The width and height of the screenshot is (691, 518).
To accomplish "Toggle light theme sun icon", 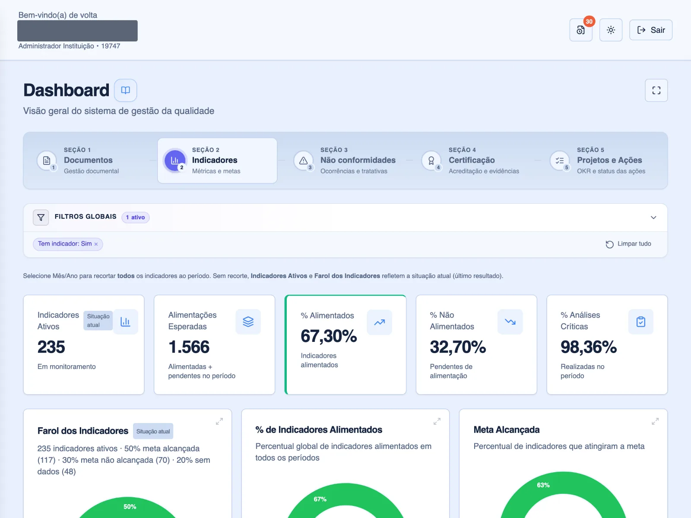I will click(x=611, y=30).
